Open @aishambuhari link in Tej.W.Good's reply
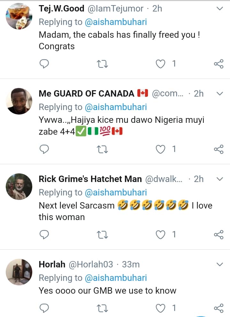The image size is (230, 317). click(116, 22)
